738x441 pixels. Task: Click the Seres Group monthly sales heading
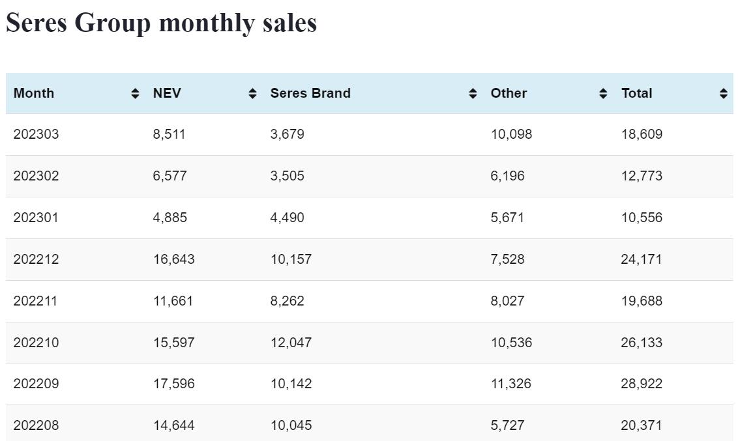161,23
